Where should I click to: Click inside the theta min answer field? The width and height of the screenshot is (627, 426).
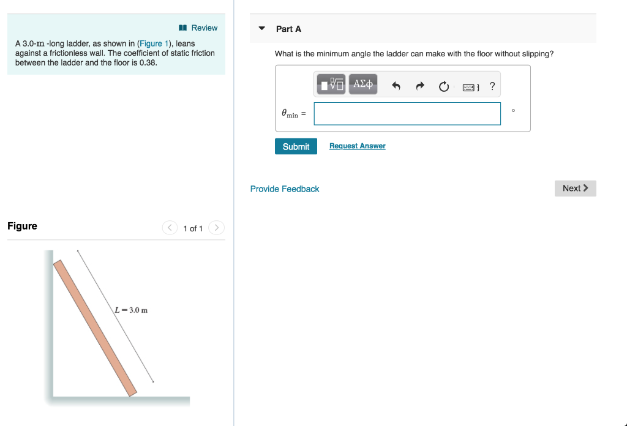(x=407, y=114)
